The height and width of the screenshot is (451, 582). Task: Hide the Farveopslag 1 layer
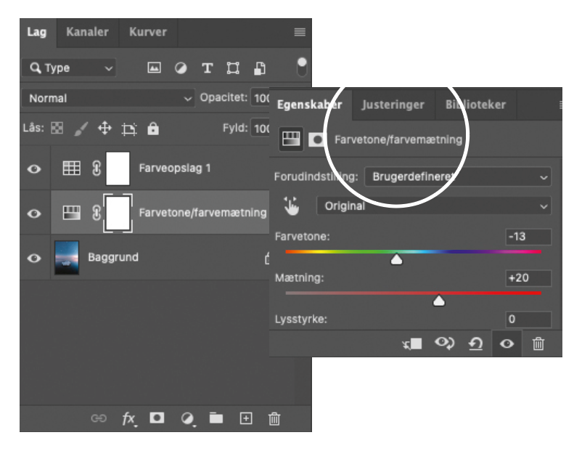tap(34, 169)
